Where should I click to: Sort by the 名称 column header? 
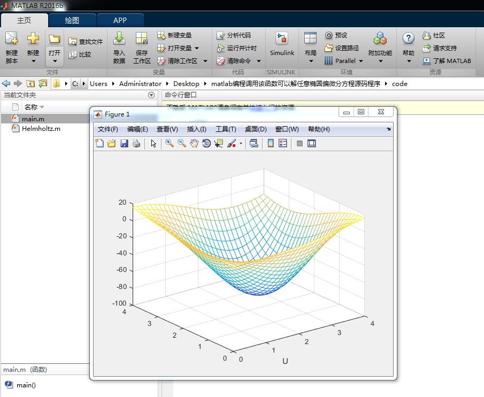(31, 107)
